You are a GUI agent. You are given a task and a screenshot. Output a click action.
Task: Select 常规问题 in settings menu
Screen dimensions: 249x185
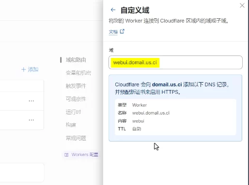click(x=76, y=138)
